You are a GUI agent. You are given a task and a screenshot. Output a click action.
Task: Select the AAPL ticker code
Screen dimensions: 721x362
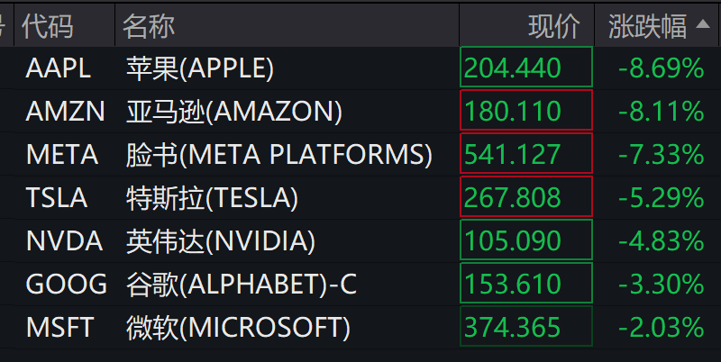[x=59, y=68]
